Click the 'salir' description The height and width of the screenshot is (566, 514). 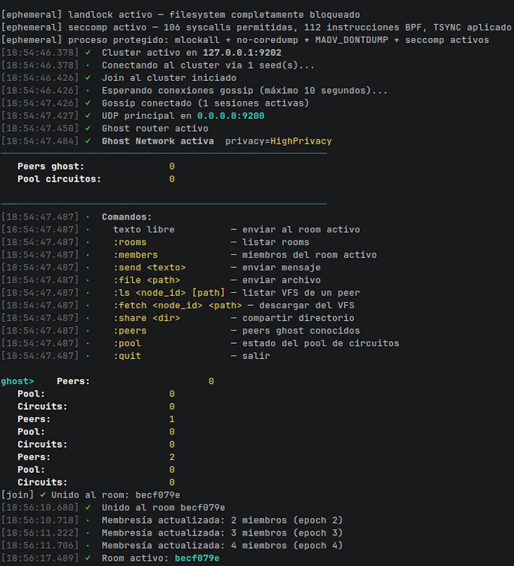(256, 356)
